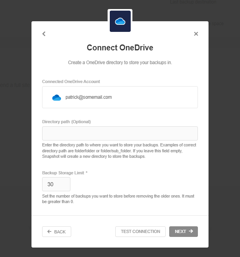Click the BACK button

(x=57, y=231)
